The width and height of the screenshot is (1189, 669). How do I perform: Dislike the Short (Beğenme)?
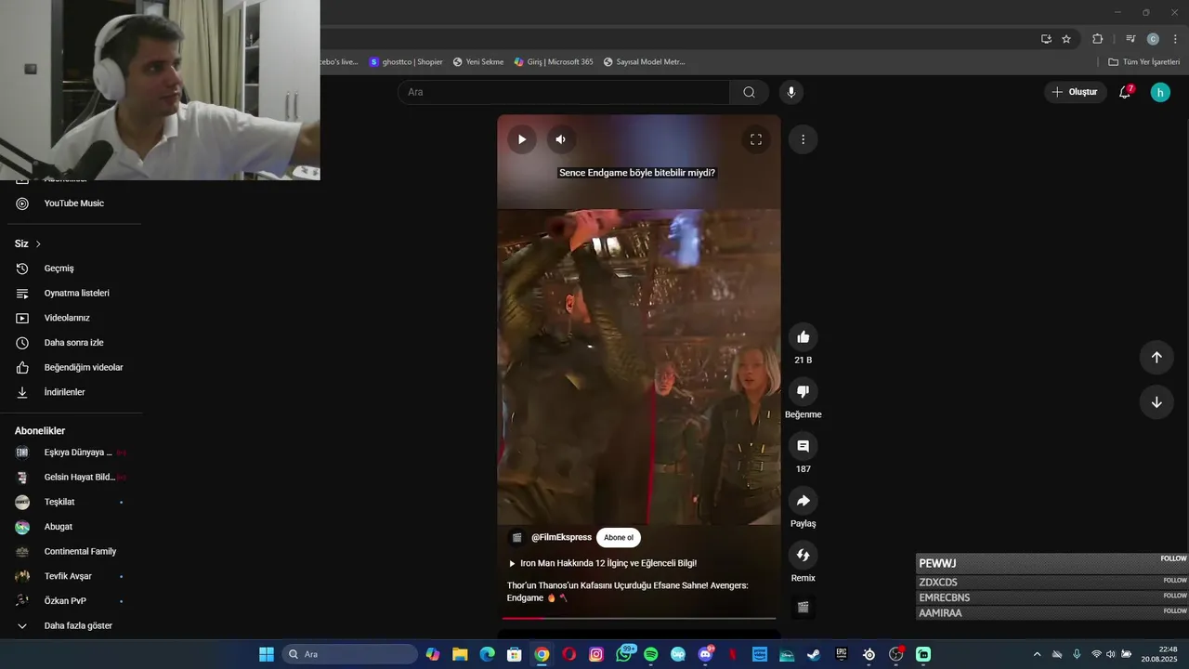coord(804,392)
